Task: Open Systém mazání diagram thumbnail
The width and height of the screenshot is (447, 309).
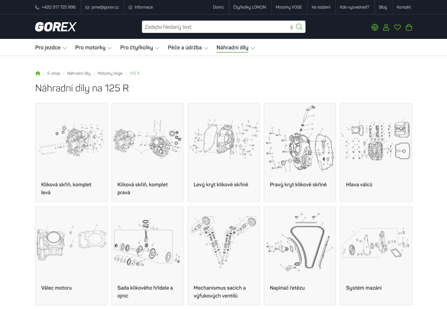Action: 376,242
